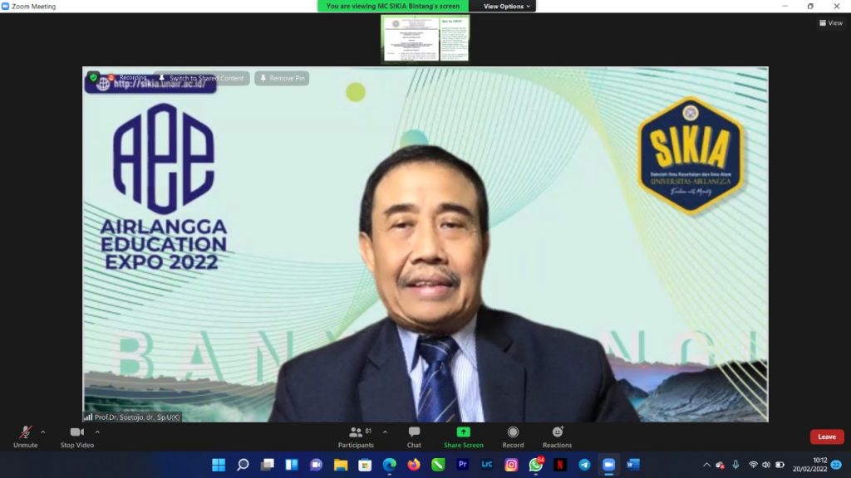Select the shared screen thumbnail
The width and height of the screenshot is (851, 478).
(x=425, y=39)
